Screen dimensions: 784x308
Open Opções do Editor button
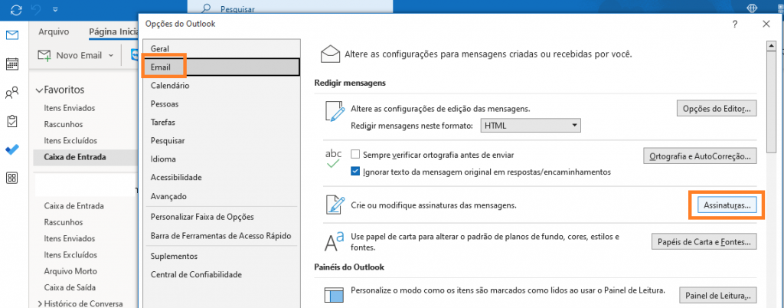(x=717, y=108)
